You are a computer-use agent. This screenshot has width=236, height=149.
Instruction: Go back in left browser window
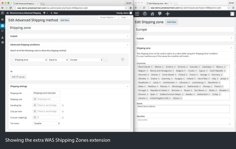tap(3, 8)
